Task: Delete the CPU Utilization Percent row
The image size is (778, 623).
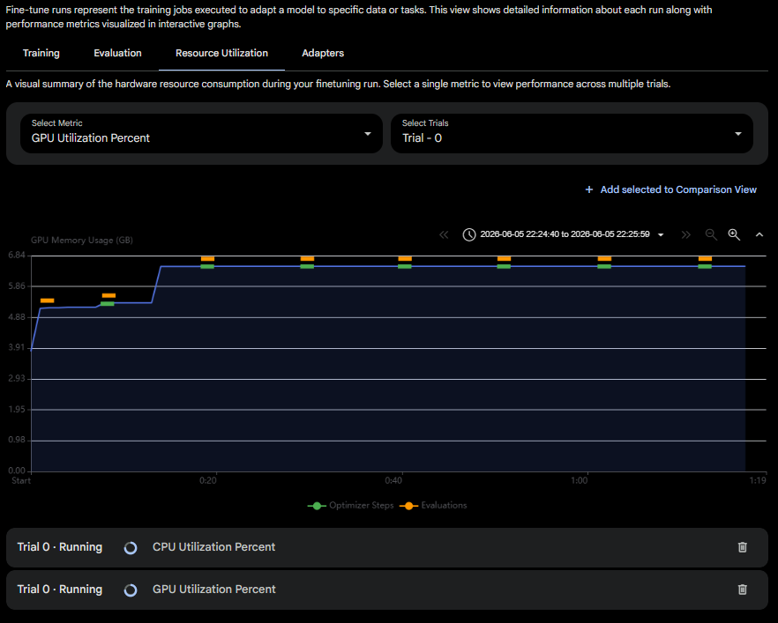Action: tap(743, 547)
